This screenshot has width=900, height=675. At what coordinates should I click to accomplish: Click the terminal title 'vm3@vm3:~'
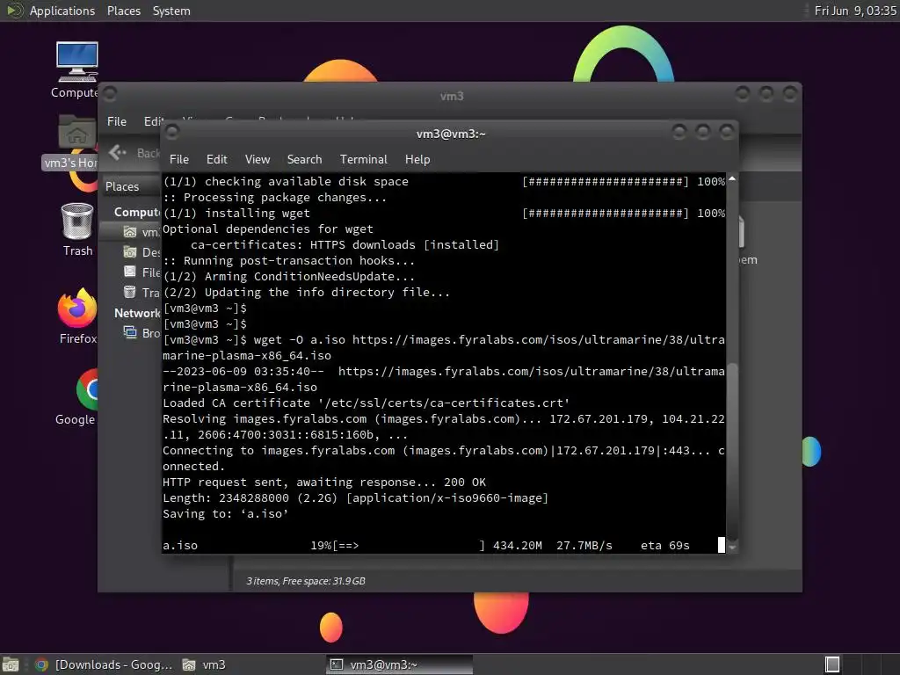click(x=451, y=134)
